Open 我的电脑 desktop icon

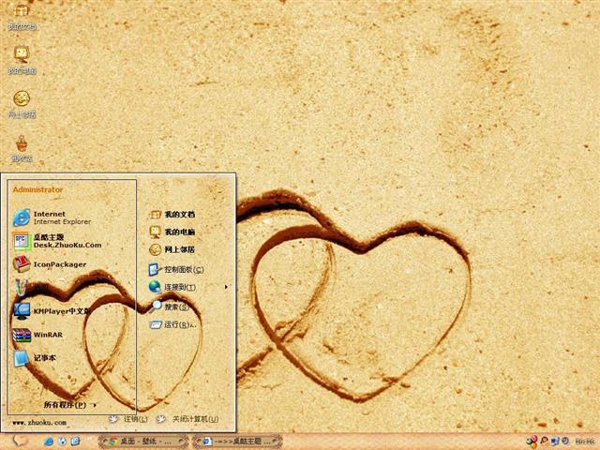(x=21, y=59)
